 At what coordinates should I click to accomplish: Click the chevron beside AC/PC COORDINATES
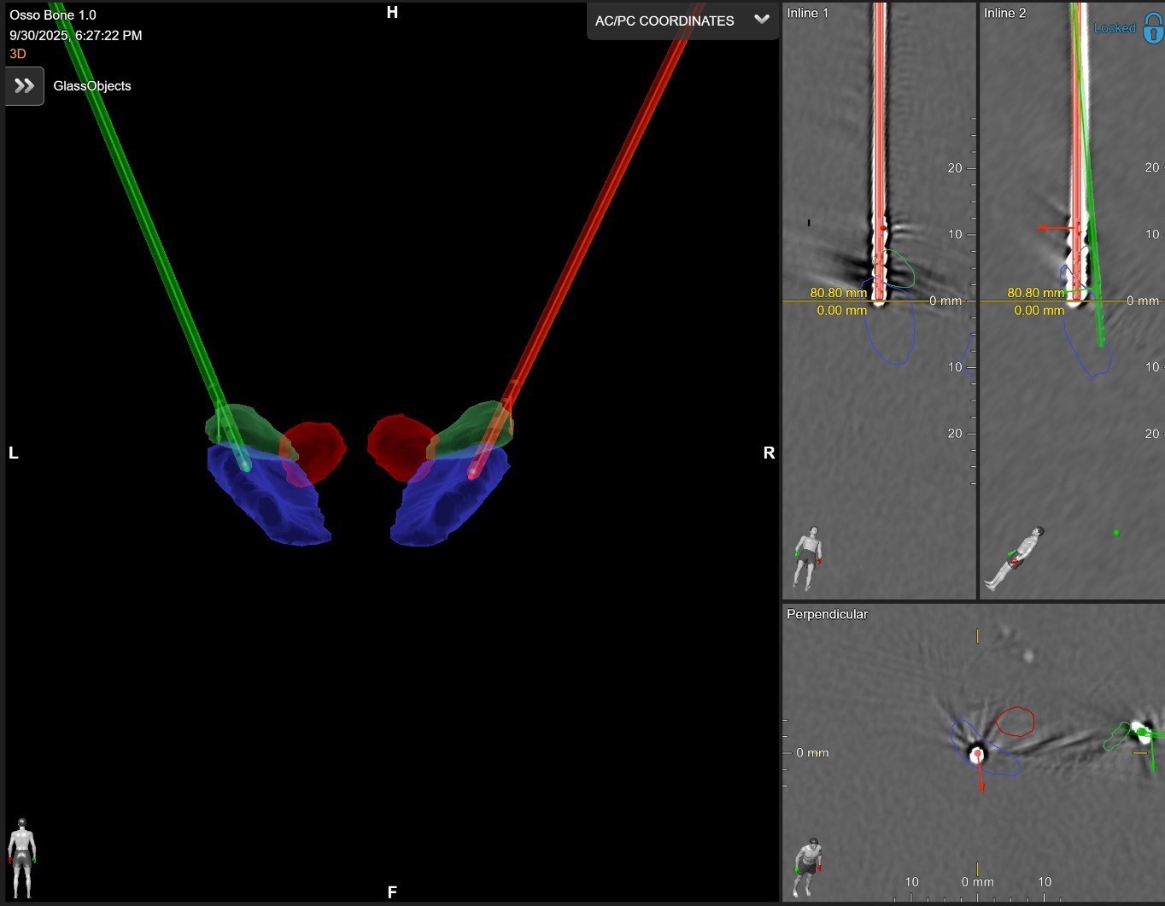762,20
